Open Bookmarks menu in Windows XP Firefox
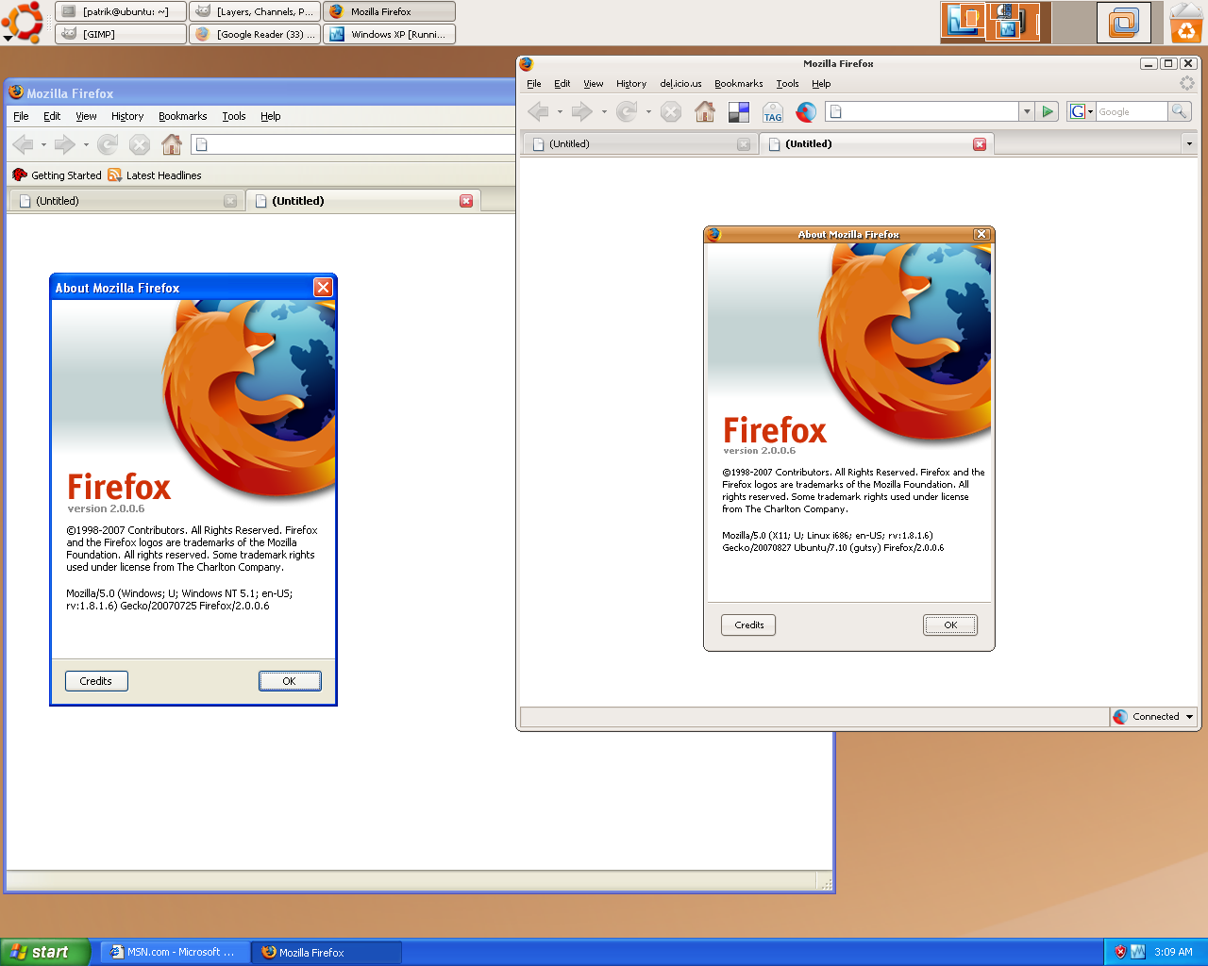This screenshot has height=966, width=1208. pos(182,116)
